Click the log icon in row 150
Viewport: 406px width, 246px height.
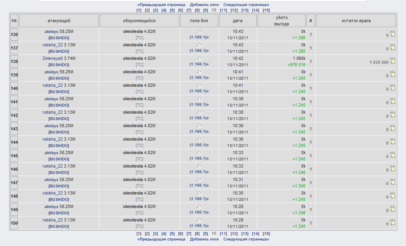pyautogui.click(x=393, y=223)
